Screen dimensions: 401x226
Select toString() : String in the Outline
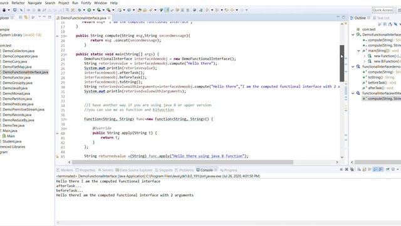click(x=378, y=77)
